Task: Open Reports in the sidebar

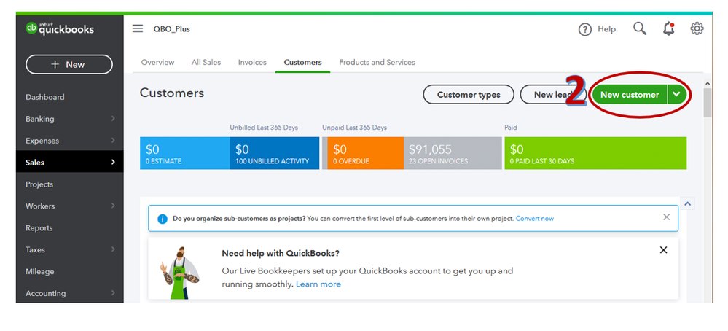Action: click(39, 228)
